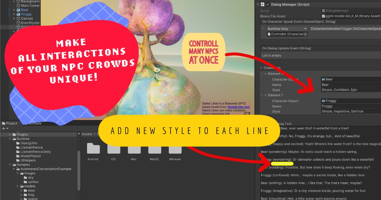Image resolution: width=381 pixels, height=200 pixels.
Task: Click the object picker circle next to Controller
Action: click(305, 34)
